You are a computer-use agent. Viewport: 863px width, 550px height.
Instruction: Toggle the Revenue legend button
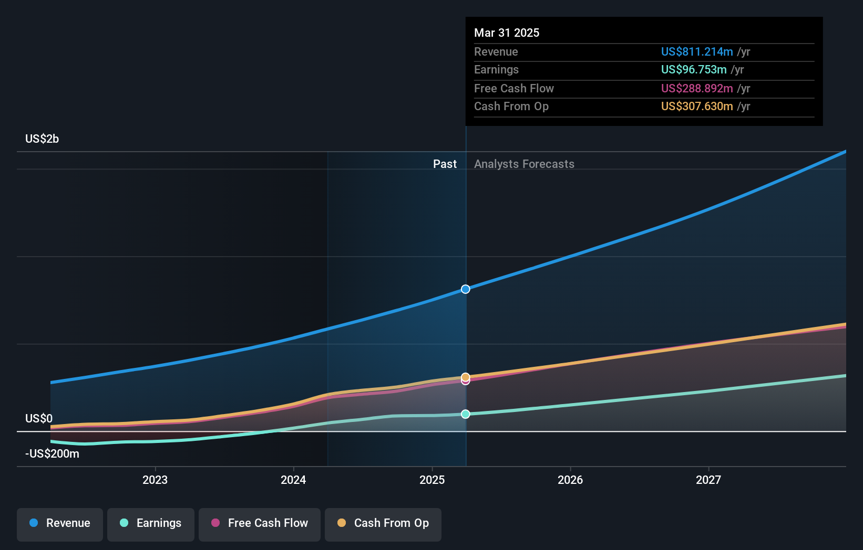point(60,524)
